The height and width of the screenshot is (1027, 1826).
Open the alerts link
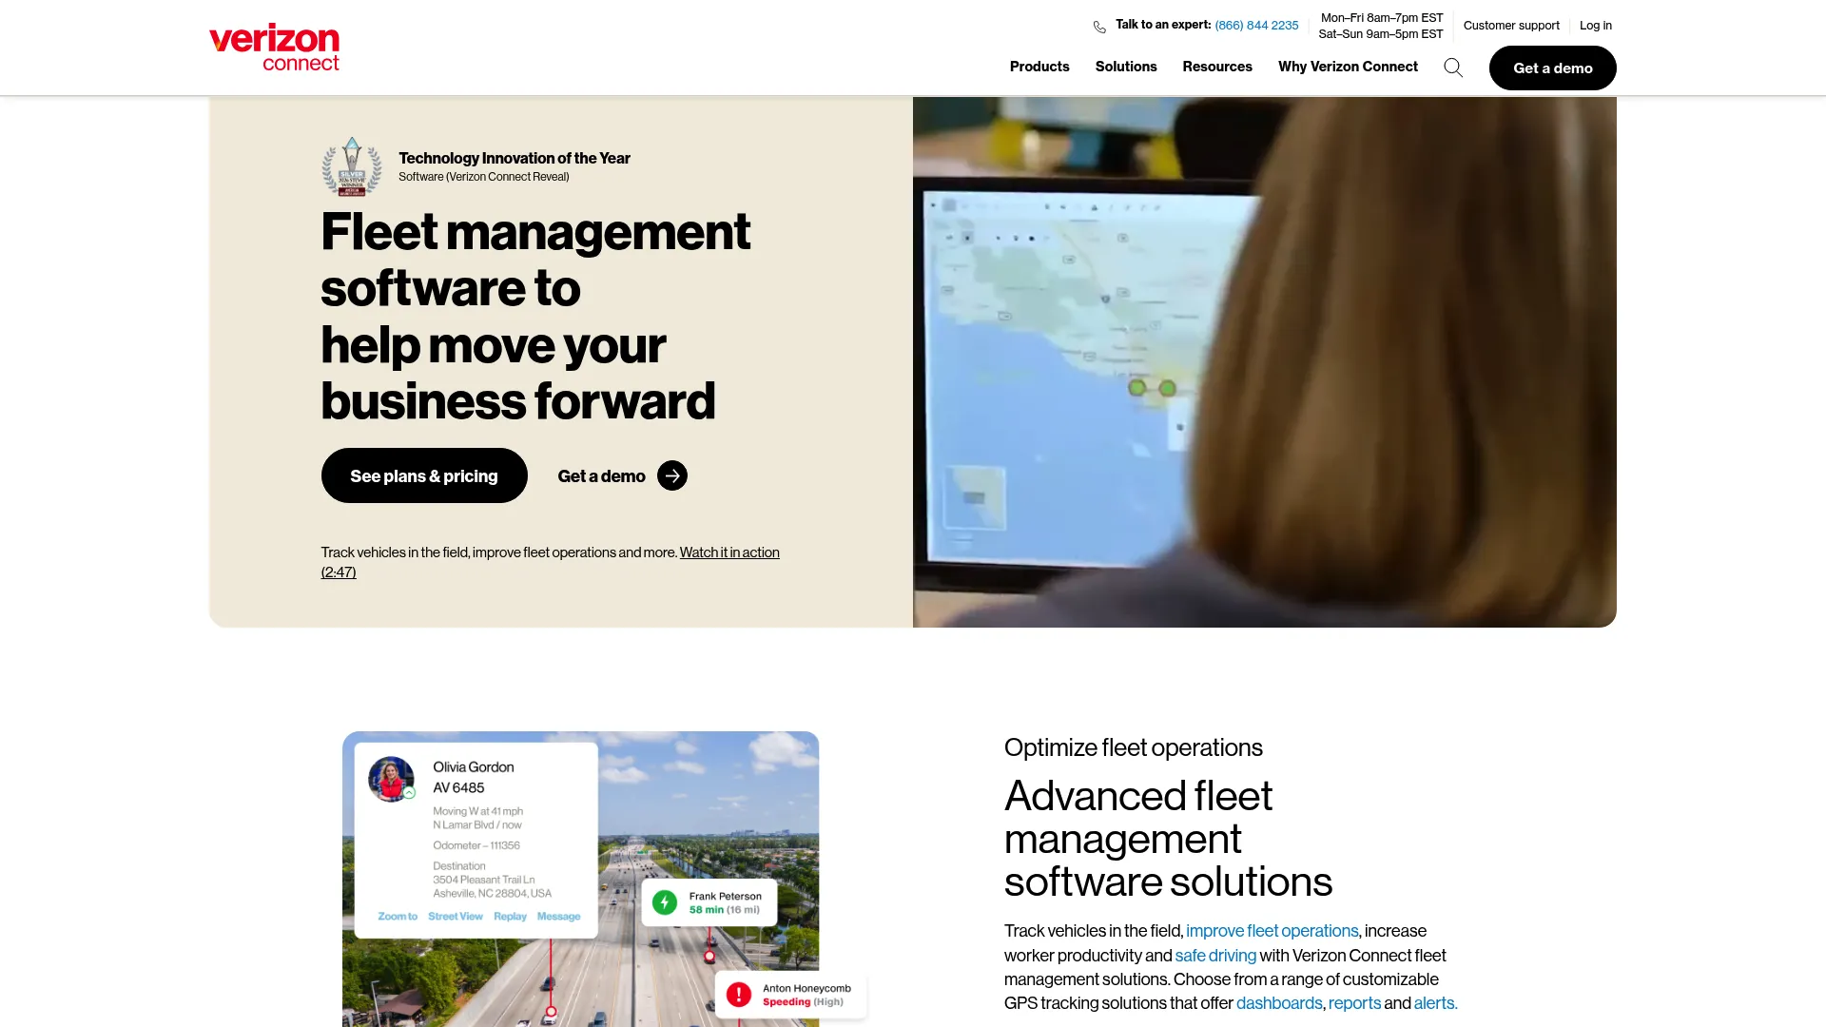click(x=1436, y=1003)
